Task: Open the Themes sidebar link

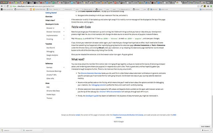Action: (x=49, y=98)
